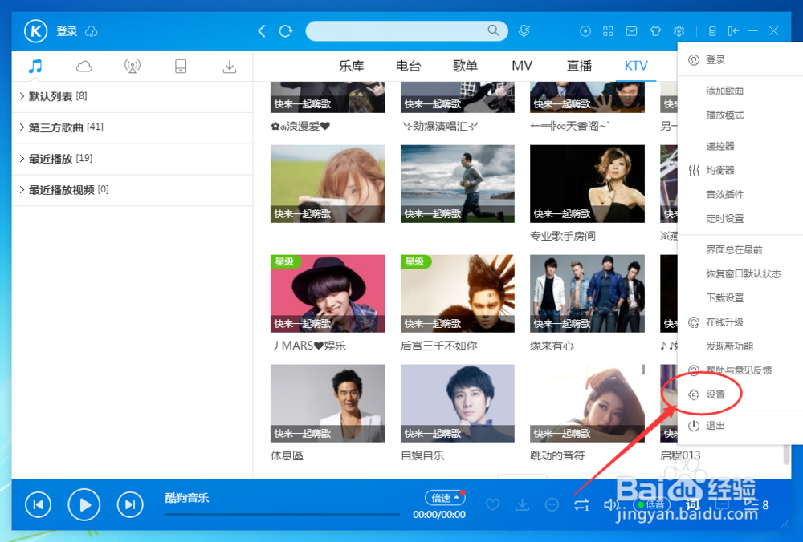Choose 下载设置 in the menu
This screenshot has height=542, width=803.
click(x=724, y=297)
